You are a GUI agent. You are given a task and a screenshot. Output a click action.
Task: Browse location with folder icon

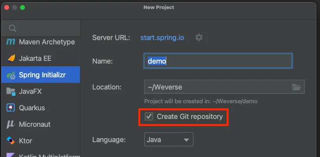coord(296,87)
